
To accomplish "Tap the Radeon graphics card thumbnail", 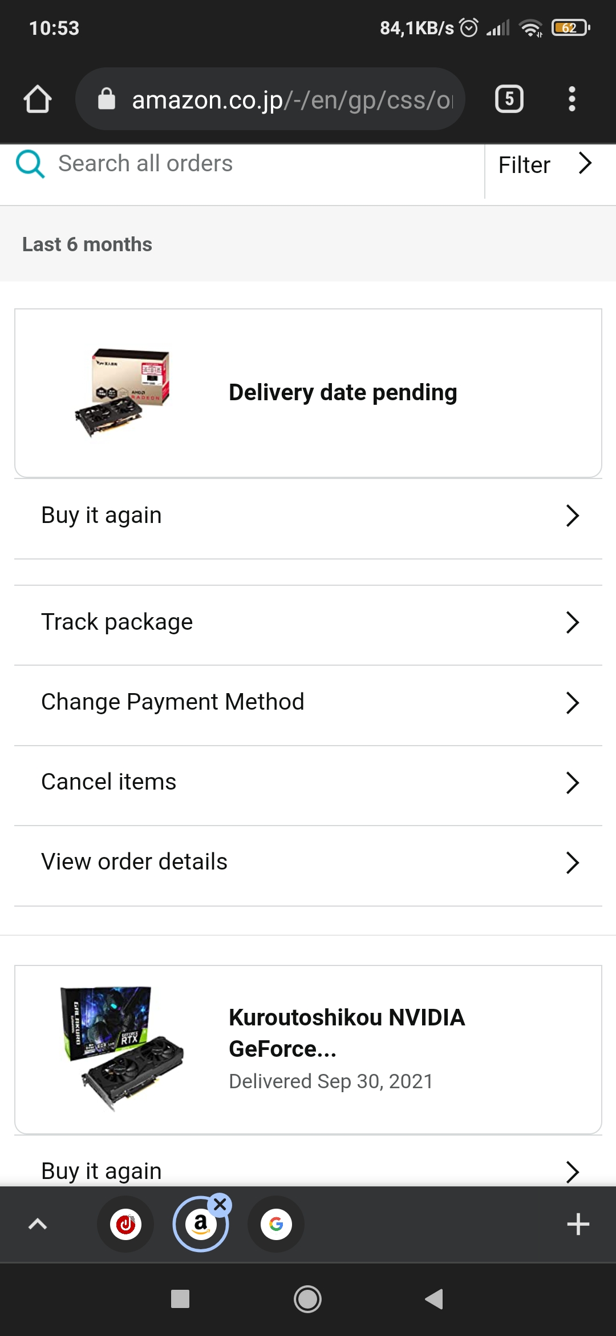I will pyautogui.click(x=123, y=393).
